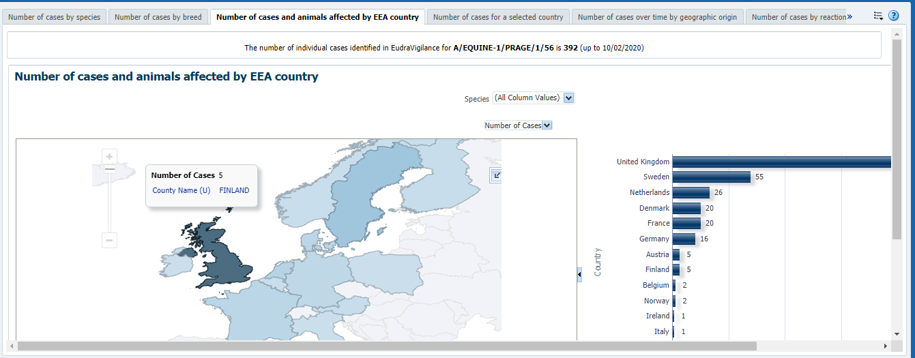This screenshot has width=915, height=358.
Task: Click horizontal scrollbar right arrow
Action: coord(886,346)
